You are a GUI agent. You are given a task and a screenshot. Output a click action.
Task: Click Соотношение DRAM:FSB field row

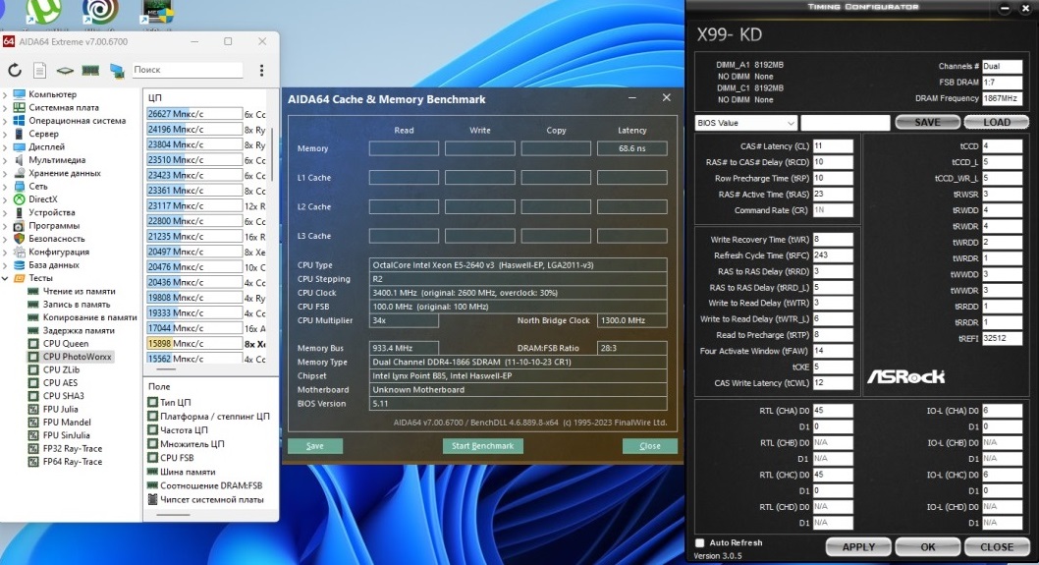(x=204, y=485)
